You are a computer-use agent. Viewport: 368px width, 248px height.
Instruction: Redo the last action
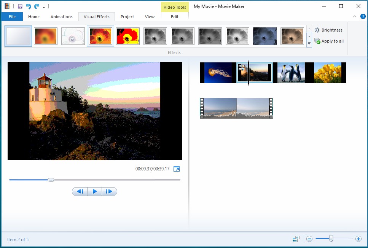coord(36,6)
